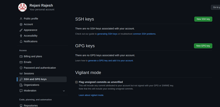Viewport: 220px width, 107px height.
Task: Open Learn about vigilant mode link
Action: (91, 95)
